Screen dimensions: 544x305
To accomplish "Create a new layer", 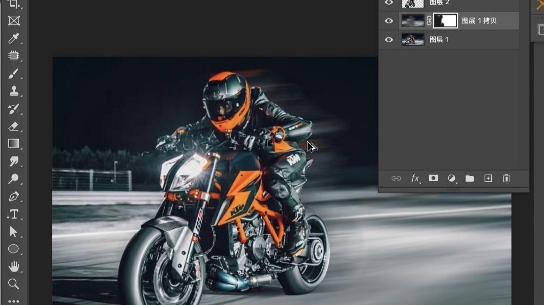I will coord(488,179).
